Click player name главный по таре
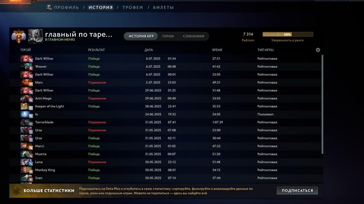Viewport: 364px width, 204px height. tap(79, 35)
